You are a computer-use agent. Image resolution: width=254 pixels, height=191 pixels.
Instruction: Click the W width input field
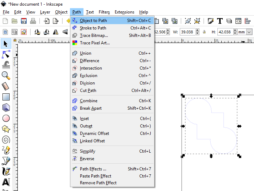(x=188, y=32)
